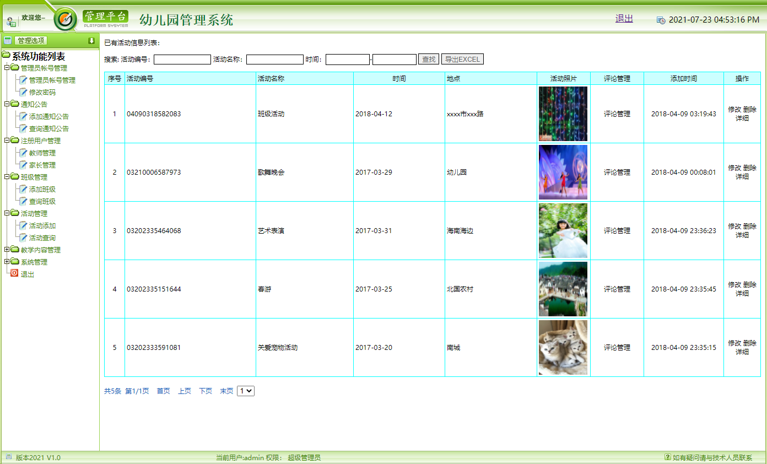Click the 查找 search button
This screenshot has height=464, width=767.
click(429, 59)
